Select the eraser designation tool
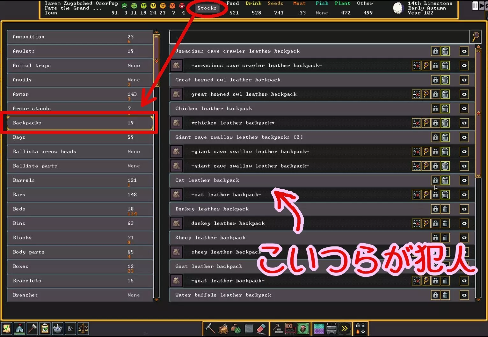This screenshot has width=488, height=337. pyautogui.click(x=261, y=328)
